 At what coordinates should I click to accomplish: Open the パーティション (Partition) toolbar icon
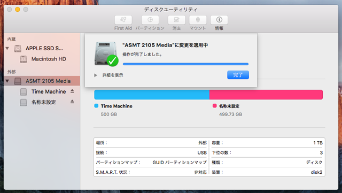(150, 20)
